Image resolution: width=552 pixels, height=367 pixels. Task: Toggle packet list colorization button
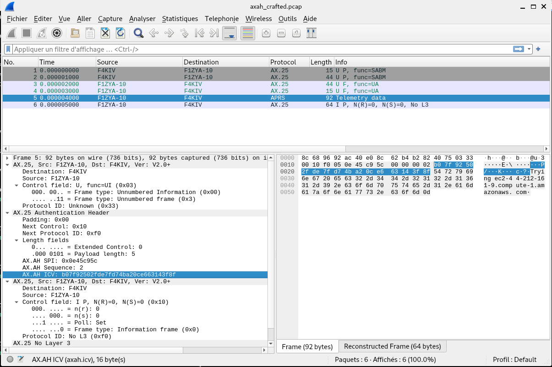coord(247,33)
